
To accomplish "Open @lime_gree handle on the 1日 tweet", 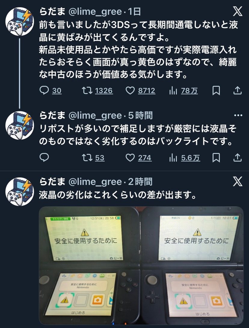I will (95, 12).
